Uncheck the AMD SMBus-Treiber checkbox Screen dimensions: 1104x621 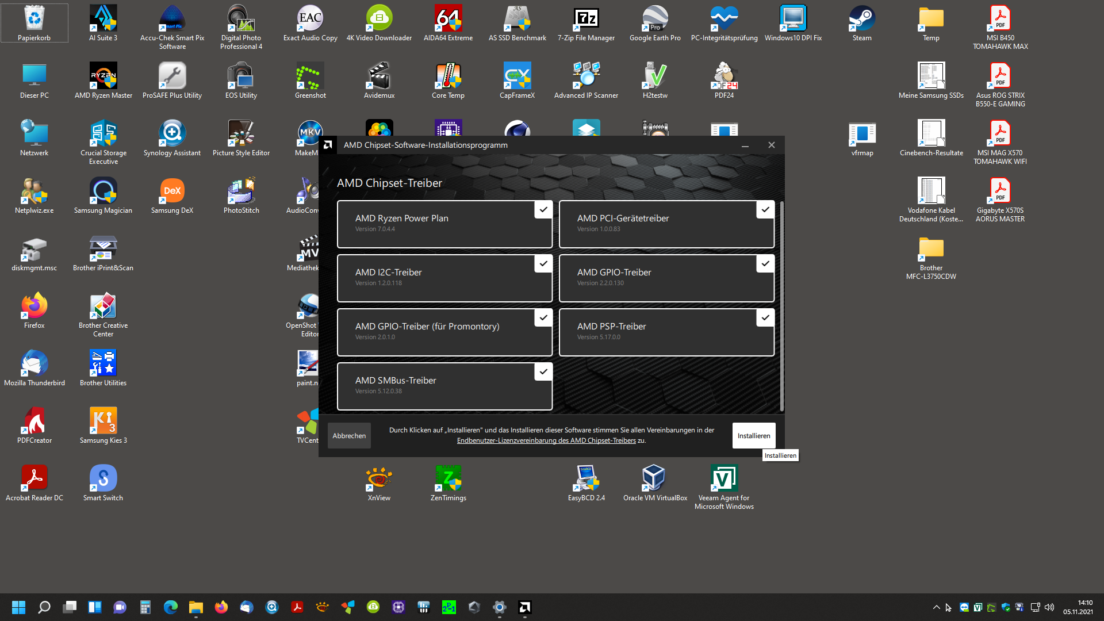(x=543, y=372)
